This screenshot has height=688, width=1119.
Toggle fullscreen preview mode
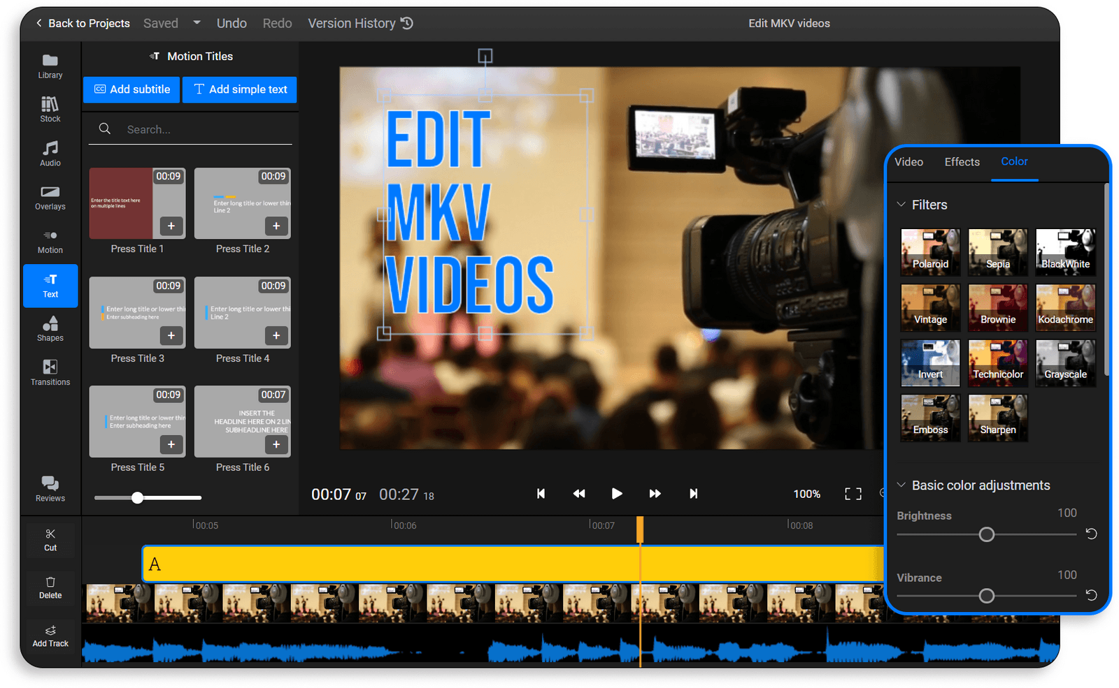coord(853,494)
